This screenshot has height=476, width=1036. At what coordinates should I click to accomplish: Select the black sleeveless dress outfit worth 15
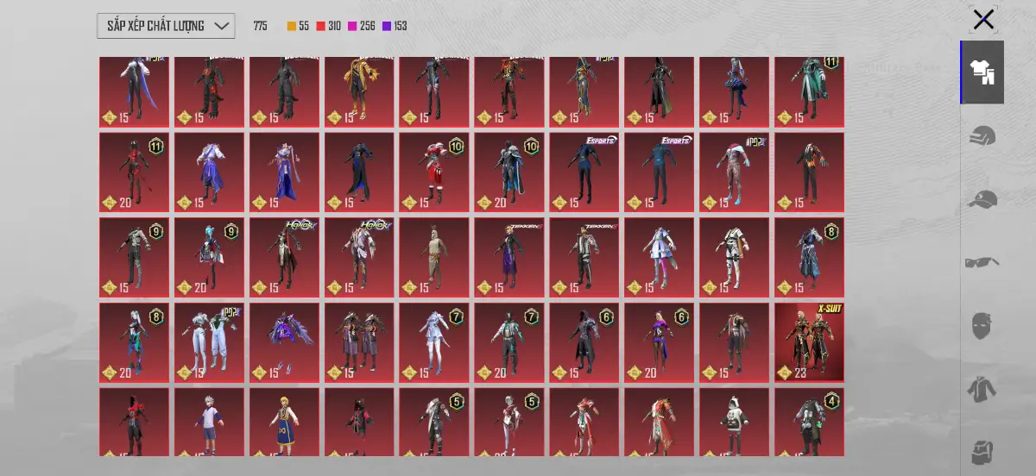359,172
